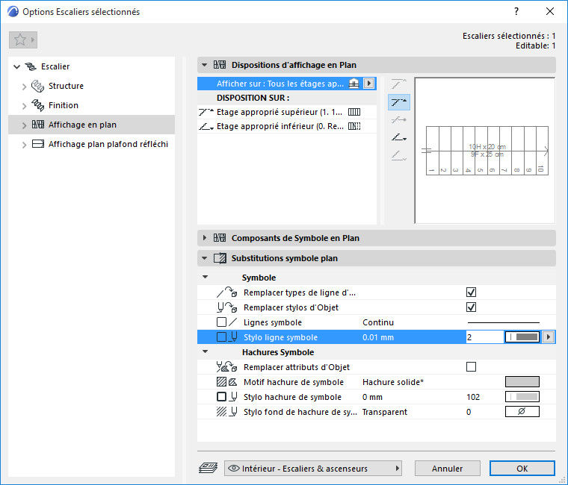The height and width of the screenshot is (485, 568).
Task: Click the layer stack icon at the bottom
Action: click(x=208, y=469)
